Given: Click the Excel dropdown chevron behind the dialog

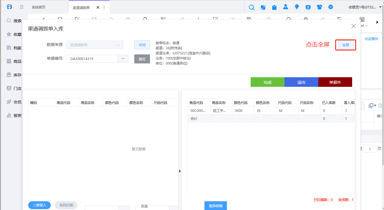Looking at the screenshot, I should pyautogui.click(x=367, y=26).
